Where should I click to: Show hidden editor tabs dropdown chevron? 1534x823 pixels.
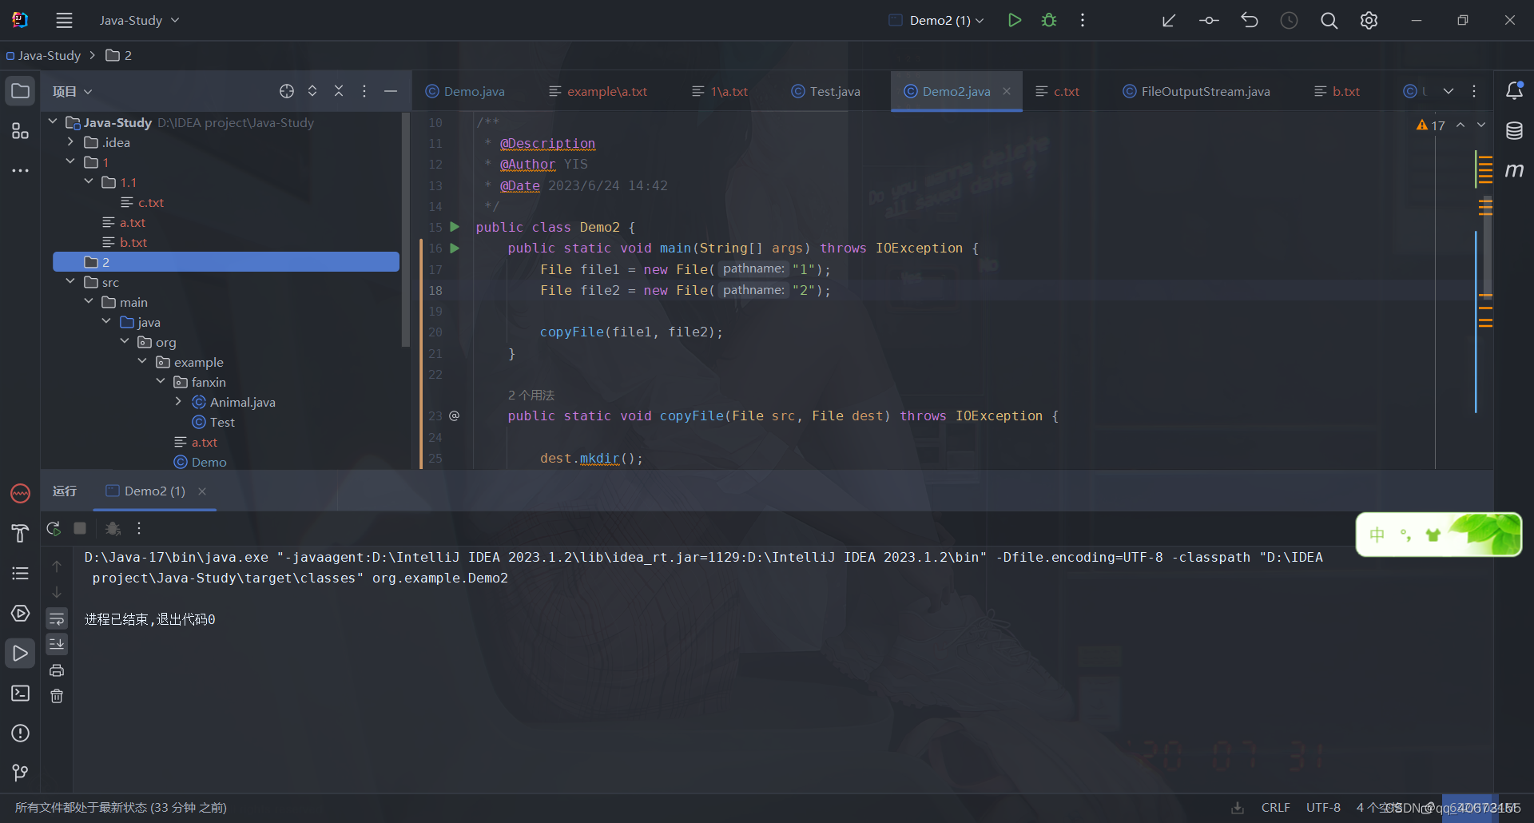pyautogui.click(x=1449, y=91)
